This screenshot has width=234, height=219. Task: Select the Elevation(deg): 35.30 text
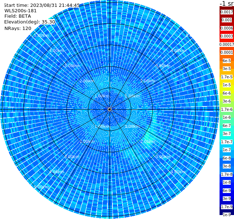(x=30, y=22)
